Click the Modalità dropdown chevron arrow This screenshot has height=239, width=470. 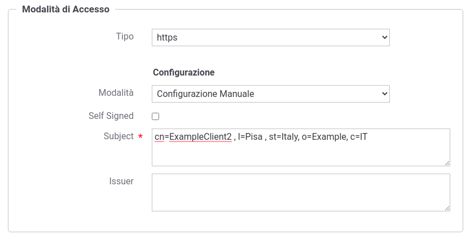point(385,94)
